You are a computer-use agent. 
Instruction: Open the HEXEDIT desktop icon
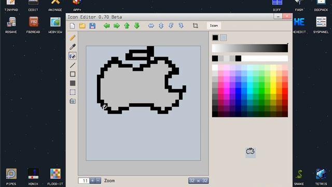(x=299, y=25)
